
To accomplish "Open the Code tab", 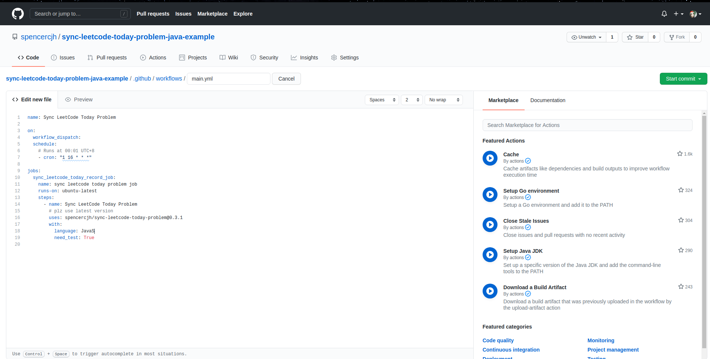I will 28,58.
